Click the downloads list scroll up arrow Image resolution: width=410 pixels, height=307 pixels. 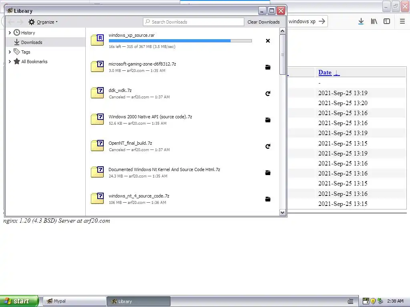coord(282,31)
